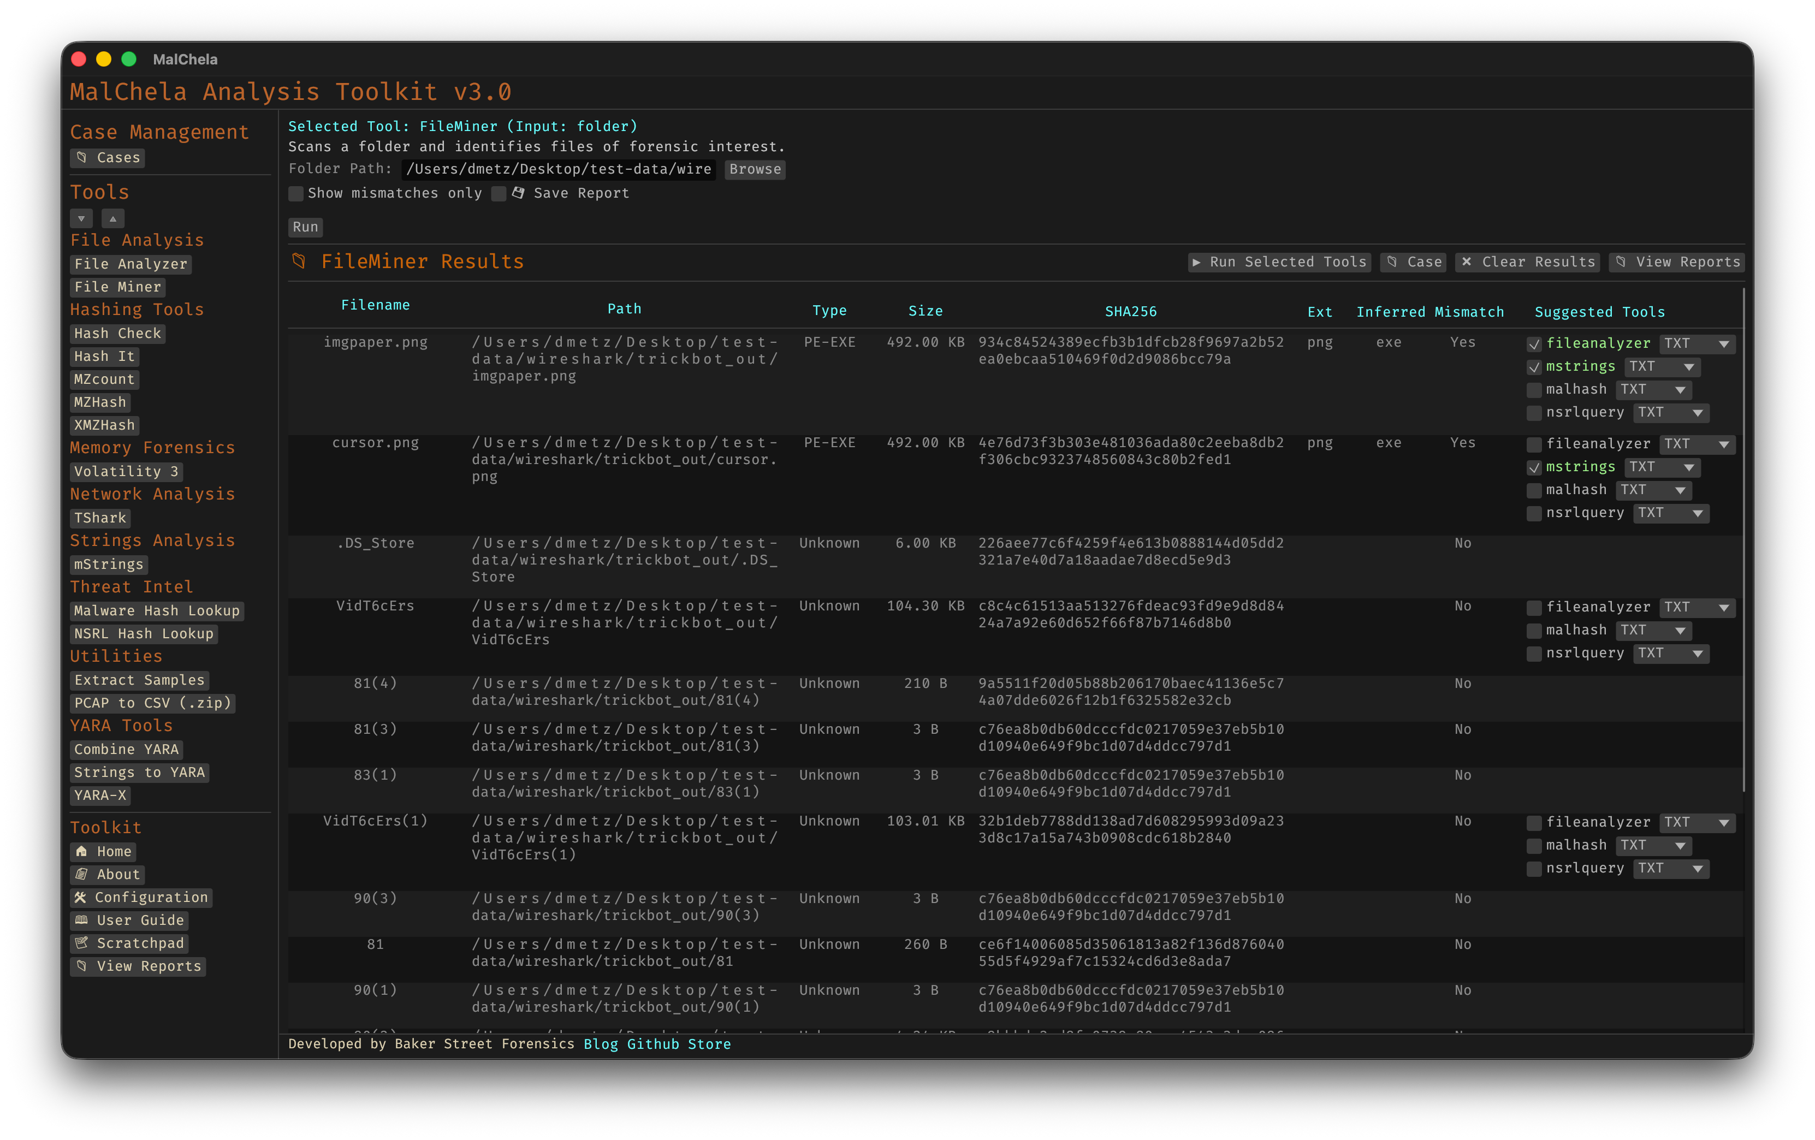Open the MZcount tool
This screenshot has height=1140, width=1815.
(x=105, y=379)
